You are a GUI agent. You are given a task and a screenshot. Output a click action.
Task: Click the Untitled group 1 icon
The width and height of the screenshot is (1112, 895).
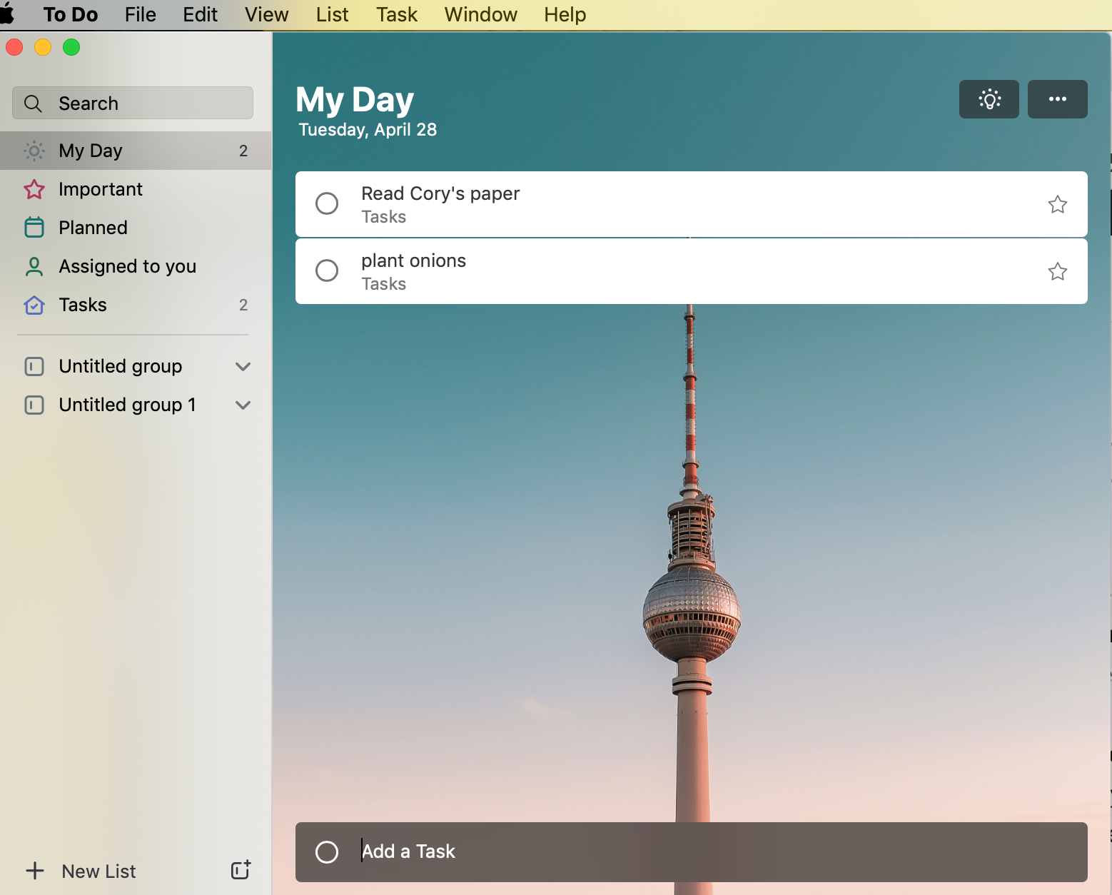[x=34, y=405]
